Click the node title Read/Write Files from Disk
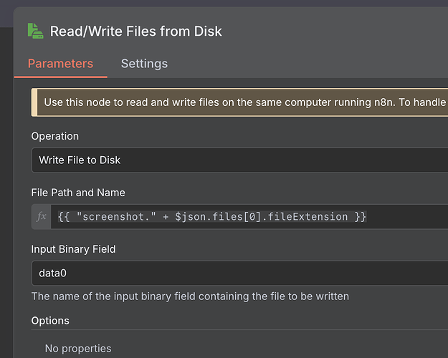Image resolution: width=448 pixels, height=358 pixels. [x=136, y=31]
